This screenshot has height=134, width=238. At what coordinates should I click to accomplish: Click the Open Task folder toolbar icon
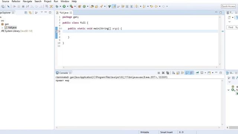tap(97, 6)
